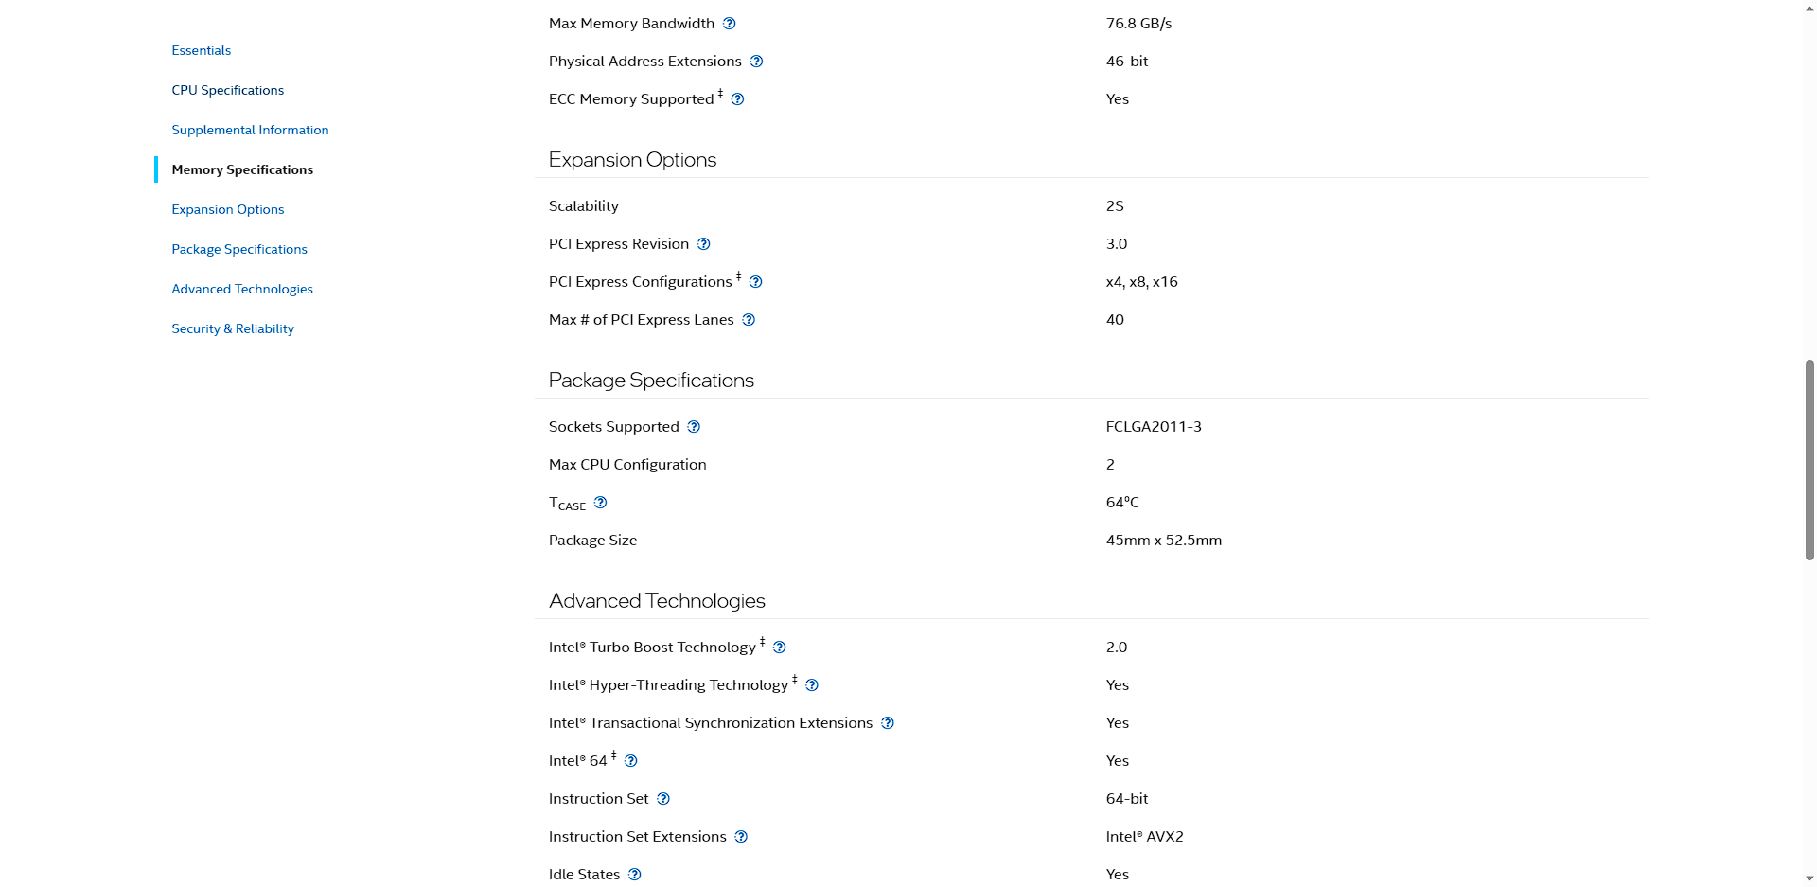Image resolution: width=1817 pixels, height=887 pixels.
Task: Select Memory Specifications in side navigation
Action: (x=242, y=169)
